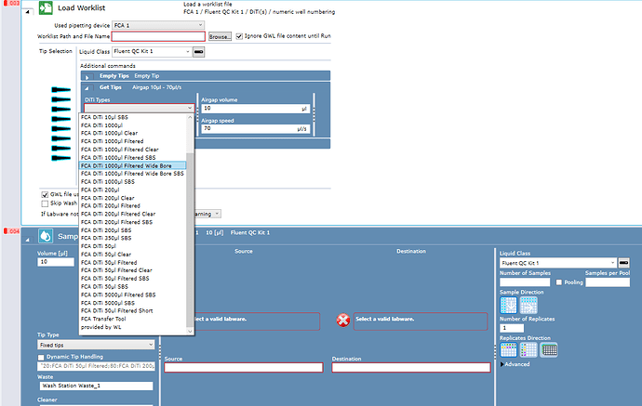Collapse the Get Tips section
Viewport: 642px width, 406px height.
pos(87,88)
